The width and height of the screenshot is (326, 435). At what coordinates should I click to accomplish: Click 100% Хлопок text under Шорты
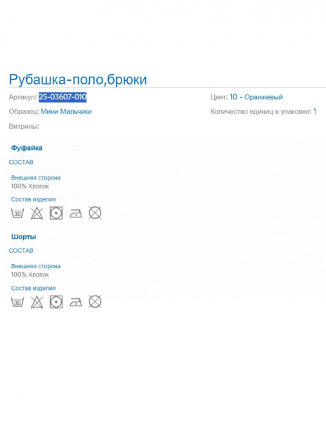[x=30, y=275]
